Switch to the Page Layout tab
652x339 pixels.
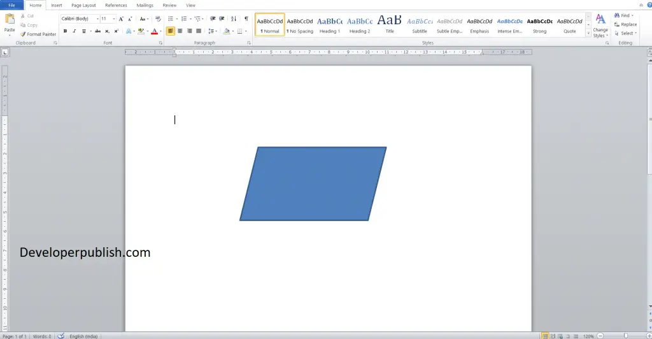pyautogui.click(x=83, y=5)
